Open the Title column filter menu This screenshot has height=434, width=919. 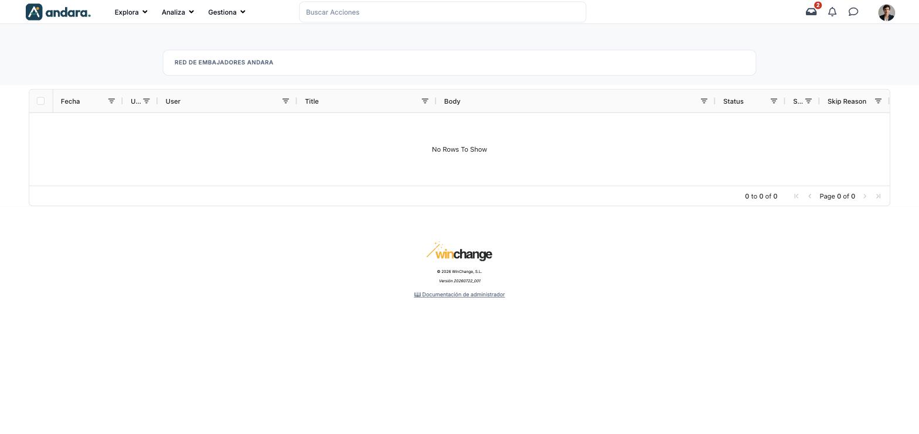pos(425,101)
